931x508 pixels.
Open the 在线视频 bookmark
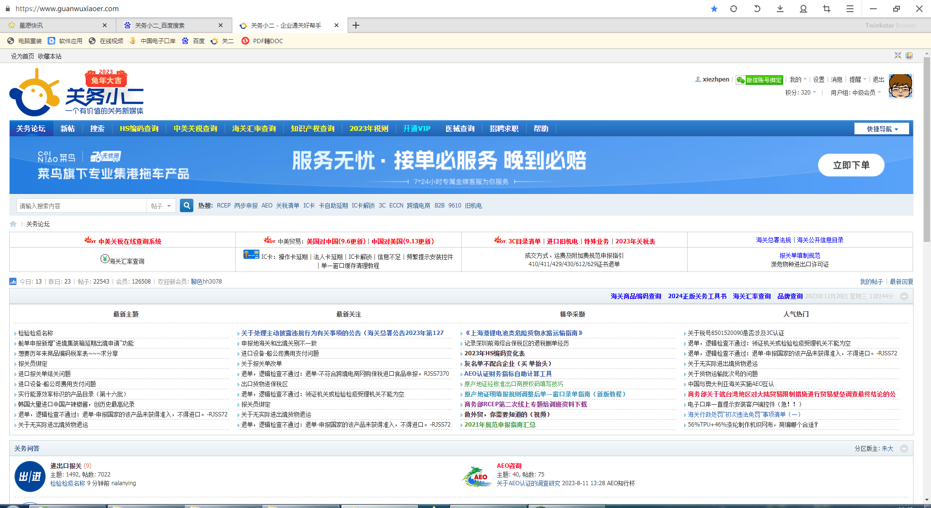106,41
